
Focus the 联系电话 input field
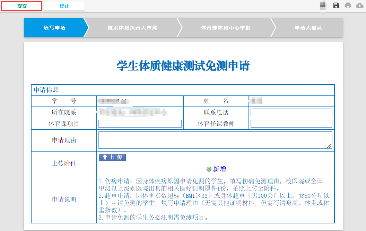pos(291,112)
